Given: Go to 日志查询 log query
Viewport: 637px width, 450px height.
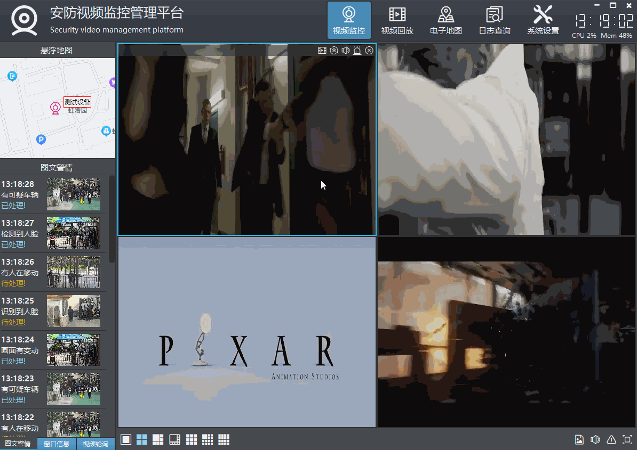Looking at the screenshot, I should 495,20.
